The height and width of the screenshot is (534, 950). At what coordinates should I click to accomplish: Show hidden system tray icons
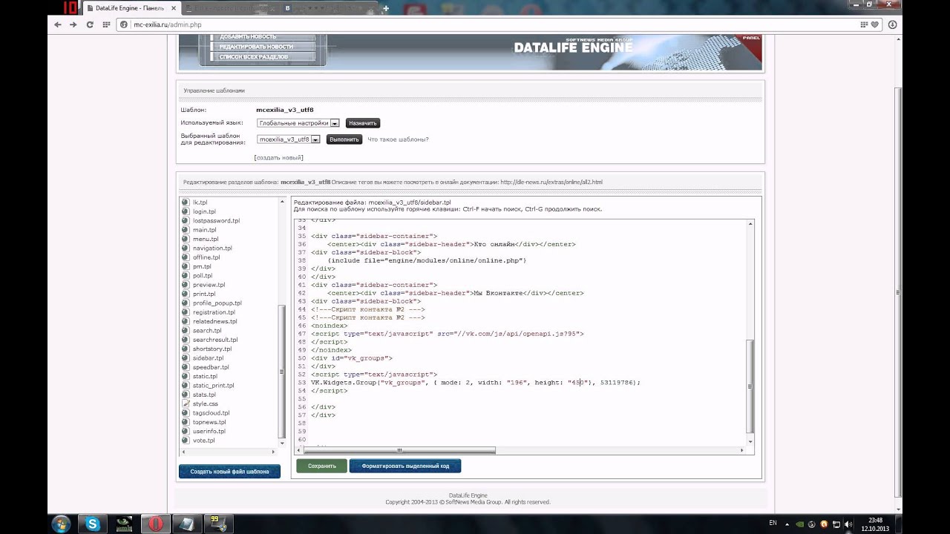click(787, 524)
